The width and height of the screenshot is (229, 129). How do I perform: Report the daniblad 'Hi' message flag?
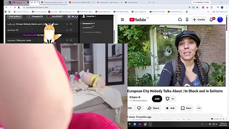coord(71,30)
